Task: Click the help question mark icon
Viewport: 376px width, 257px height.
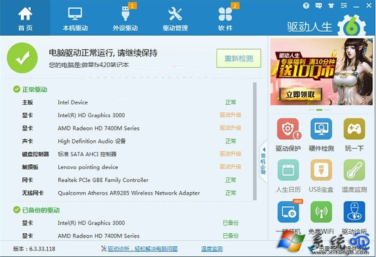Action: [x=306, y=6]
